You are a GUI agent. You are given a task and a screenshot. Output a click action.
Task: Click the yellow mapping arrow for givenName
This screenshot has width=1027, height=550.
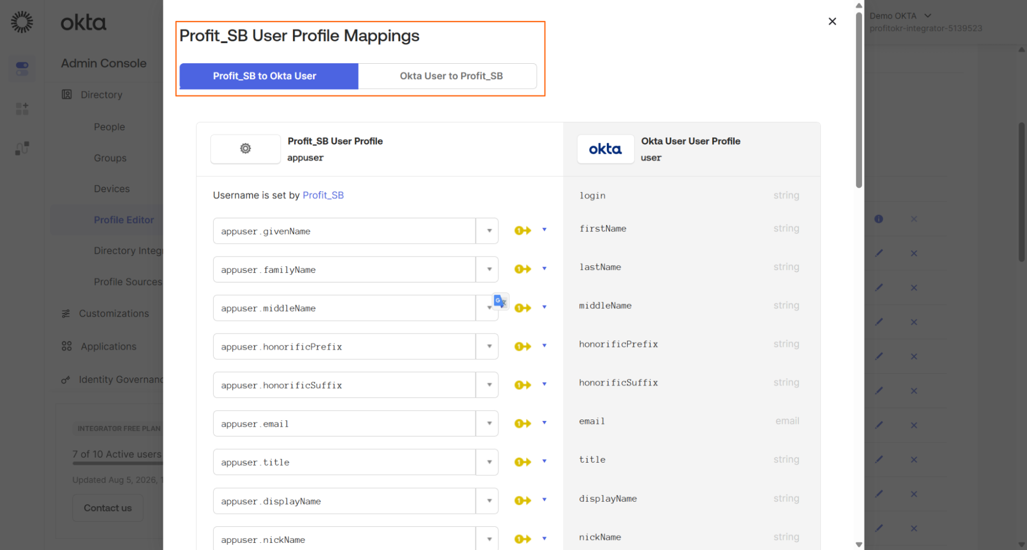[x=522, y=230]
